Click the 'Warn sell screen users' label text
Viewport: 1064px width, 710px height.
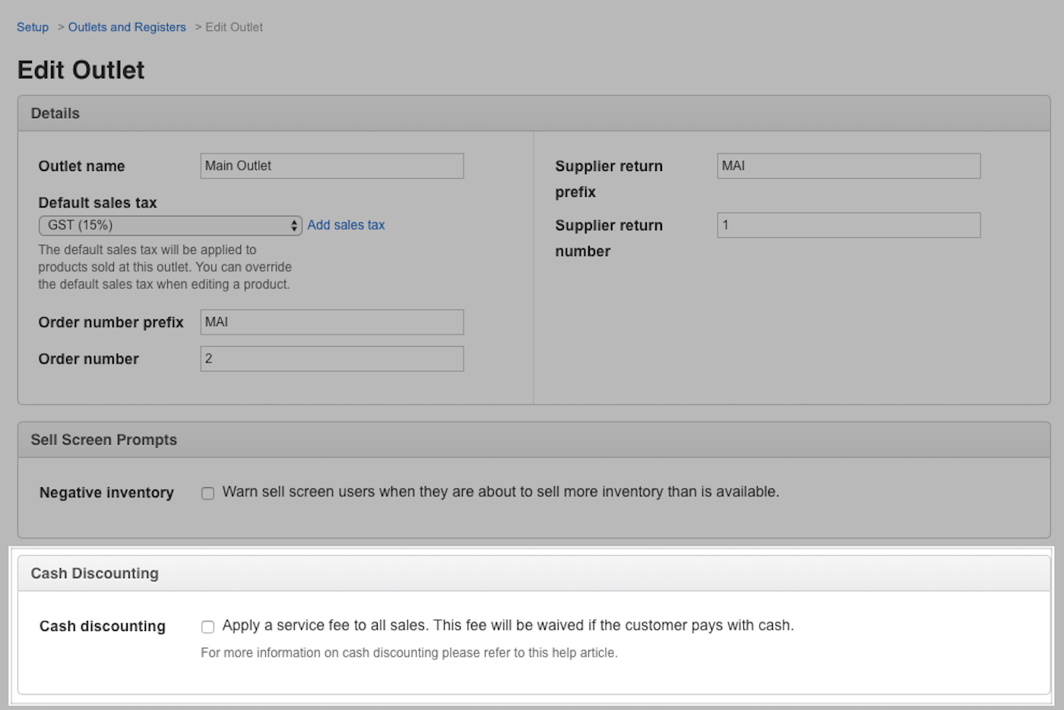tap(500, 492)
